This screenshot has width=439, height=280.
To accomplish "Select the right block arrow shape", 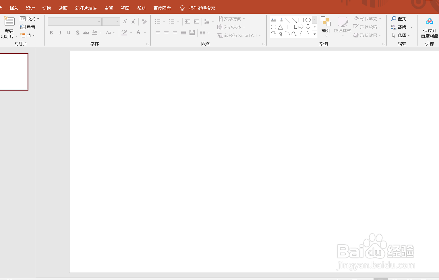I will (x=301, y=27).
